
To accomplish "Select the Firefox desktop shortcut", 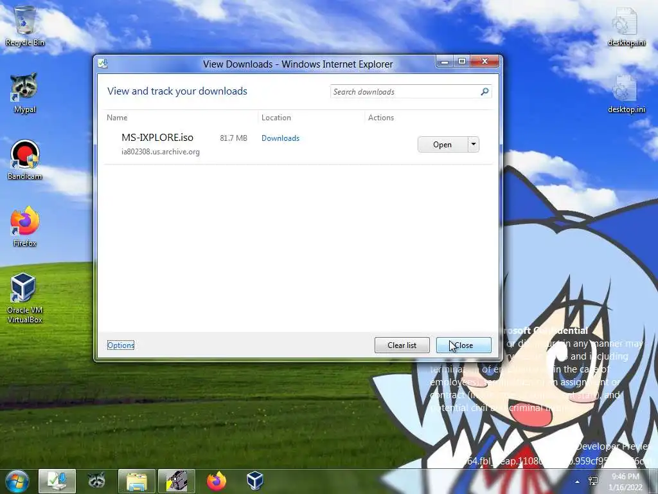I will coord(25,226).
